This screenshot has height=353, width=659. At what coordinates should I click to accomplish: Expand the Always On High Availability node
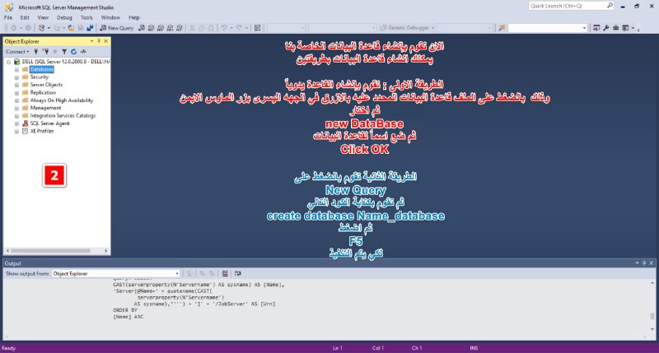click(16, 100)
